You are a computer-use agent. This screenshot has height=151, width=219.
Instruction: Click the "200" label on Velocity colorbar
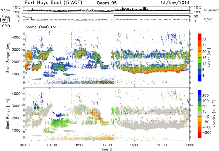(x=206, y=95)
